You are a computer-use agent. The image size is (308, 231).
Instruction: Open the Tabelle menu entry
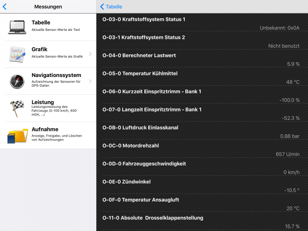(x=48, y=27)
